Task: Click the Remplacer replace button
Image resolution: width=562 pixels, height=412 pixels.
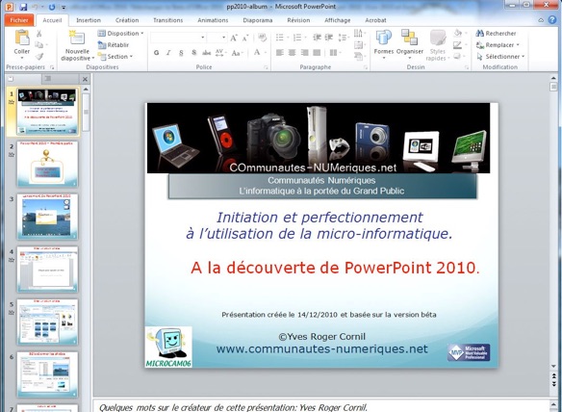Action: tap(498, 45)
